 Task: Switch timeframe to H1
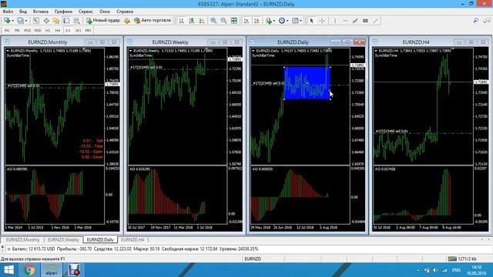tap(48, 31)
